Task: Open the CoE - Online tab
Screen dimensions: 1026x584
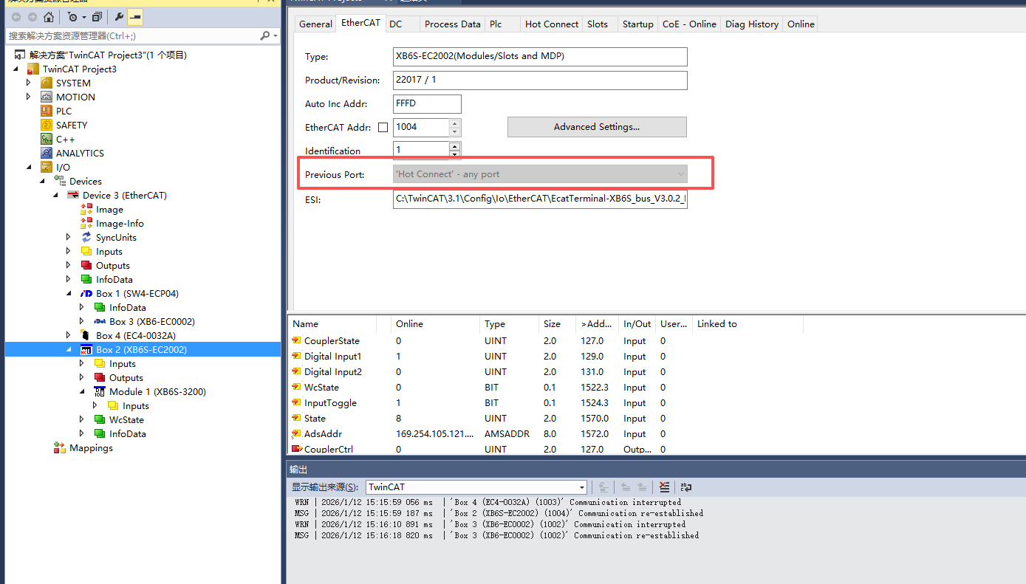Action: click(688, 24)
